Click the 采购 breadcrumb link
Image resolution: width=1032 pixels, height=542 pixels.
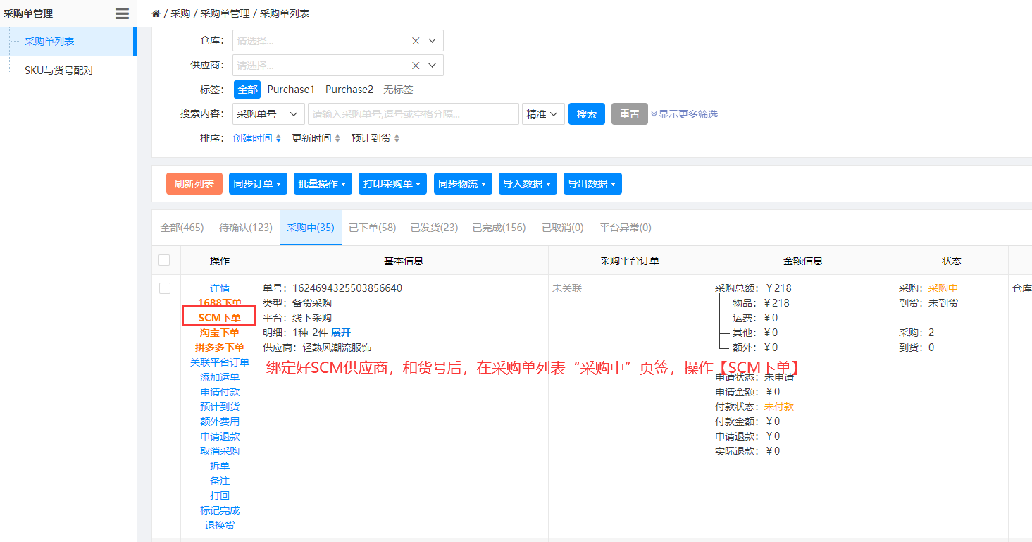tap(180, 13)
